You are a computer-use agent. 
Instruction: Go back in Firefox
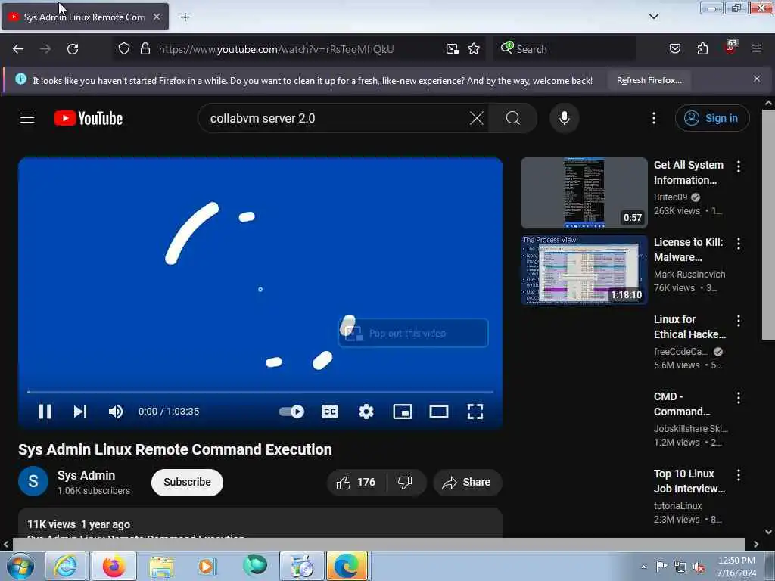pos(18,49)
